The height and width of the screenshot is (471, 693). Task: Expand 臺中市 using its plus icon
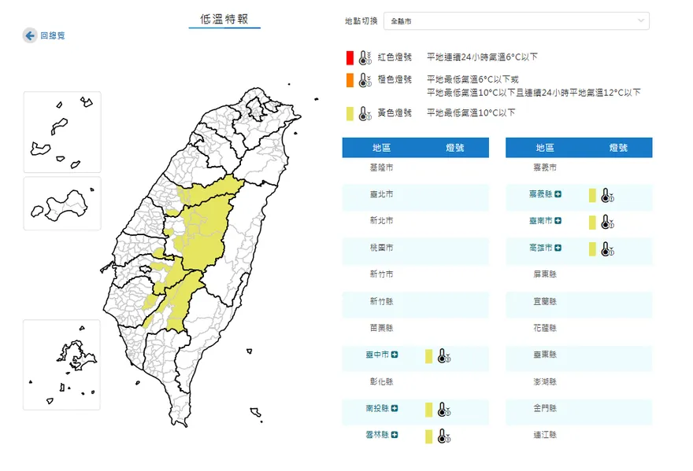[x=394, y=355]
